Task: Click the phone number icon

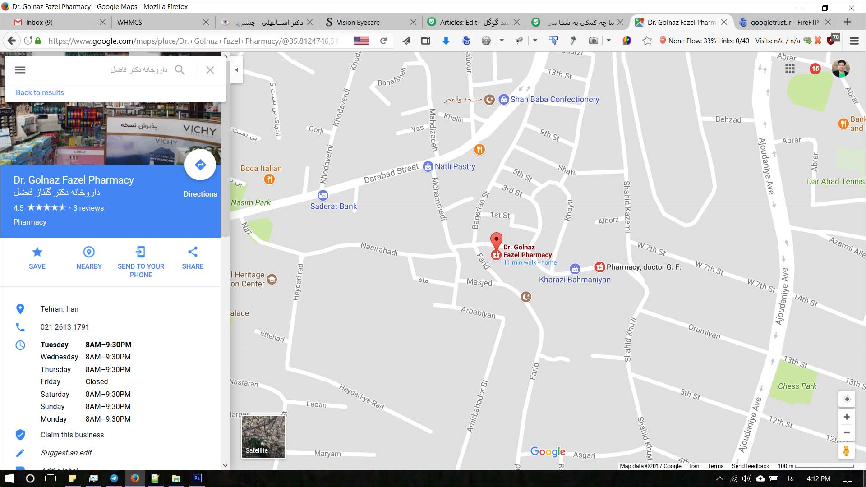Action: pyautogui.click(x=20, y=327)
